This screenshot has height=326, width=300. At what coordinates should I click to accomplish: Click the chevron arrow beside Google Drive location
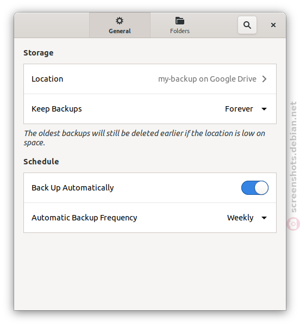tap(264, 79)
